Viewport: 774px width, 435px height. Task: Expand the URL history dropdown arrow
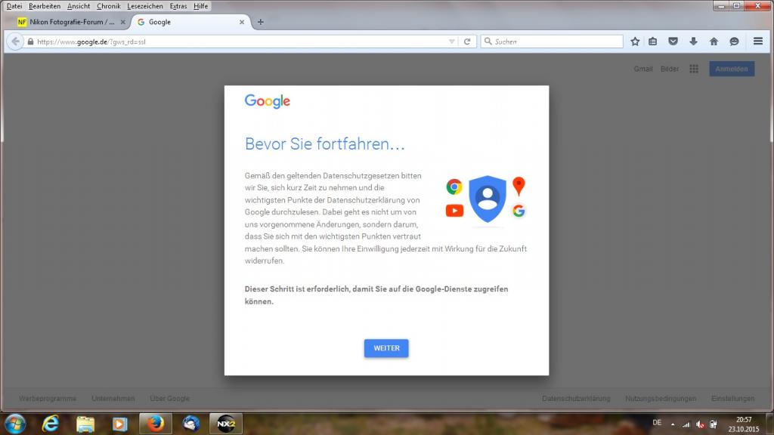coord(452,42)
